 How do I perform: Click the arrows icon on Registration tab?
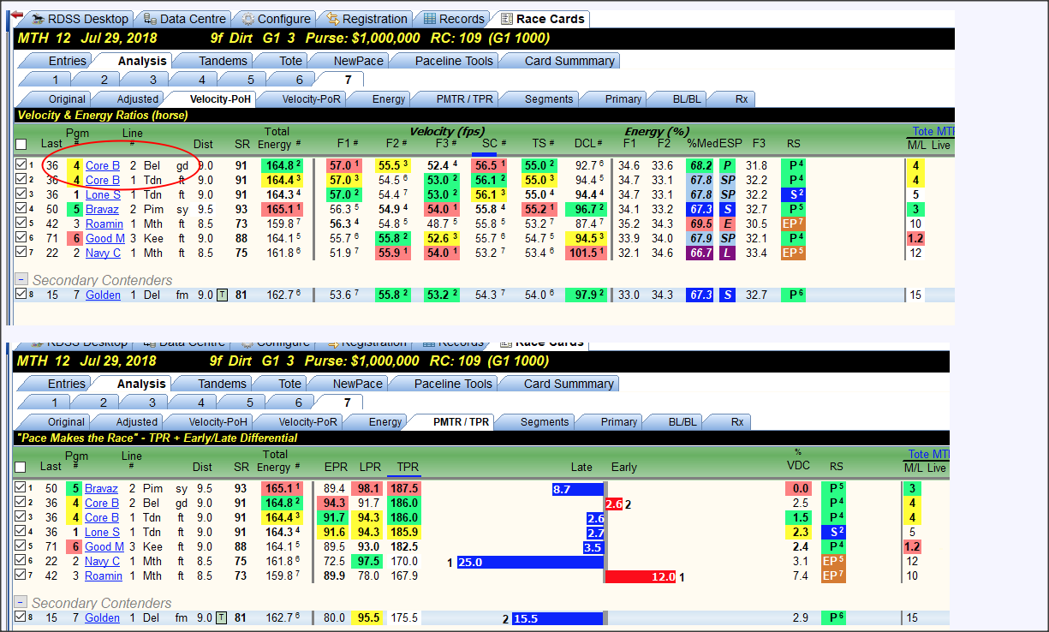[333, 19]
